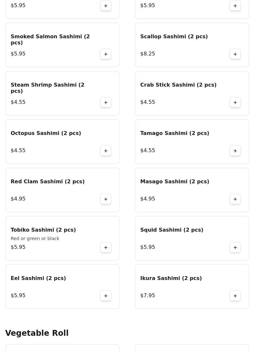Click the Masago Sashimi item name

click(174, 182)
